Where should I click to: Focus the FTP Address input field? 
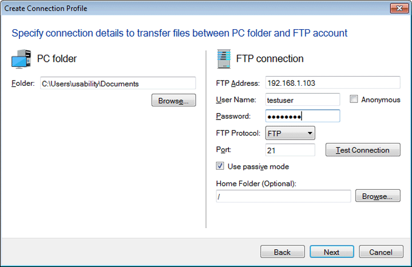[332, 83]
